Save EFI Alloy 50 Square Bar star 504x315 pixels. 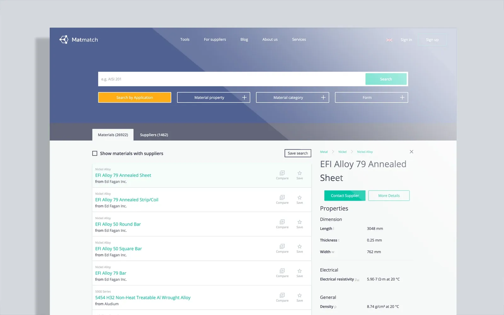coord(300,248)
